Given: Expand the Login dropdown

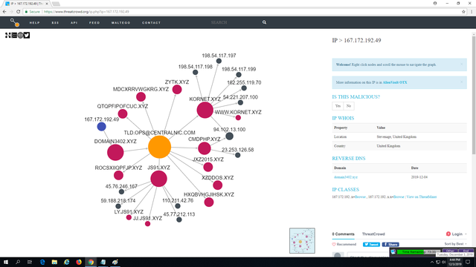Looking at the screenshot, I should pos(457,234).
